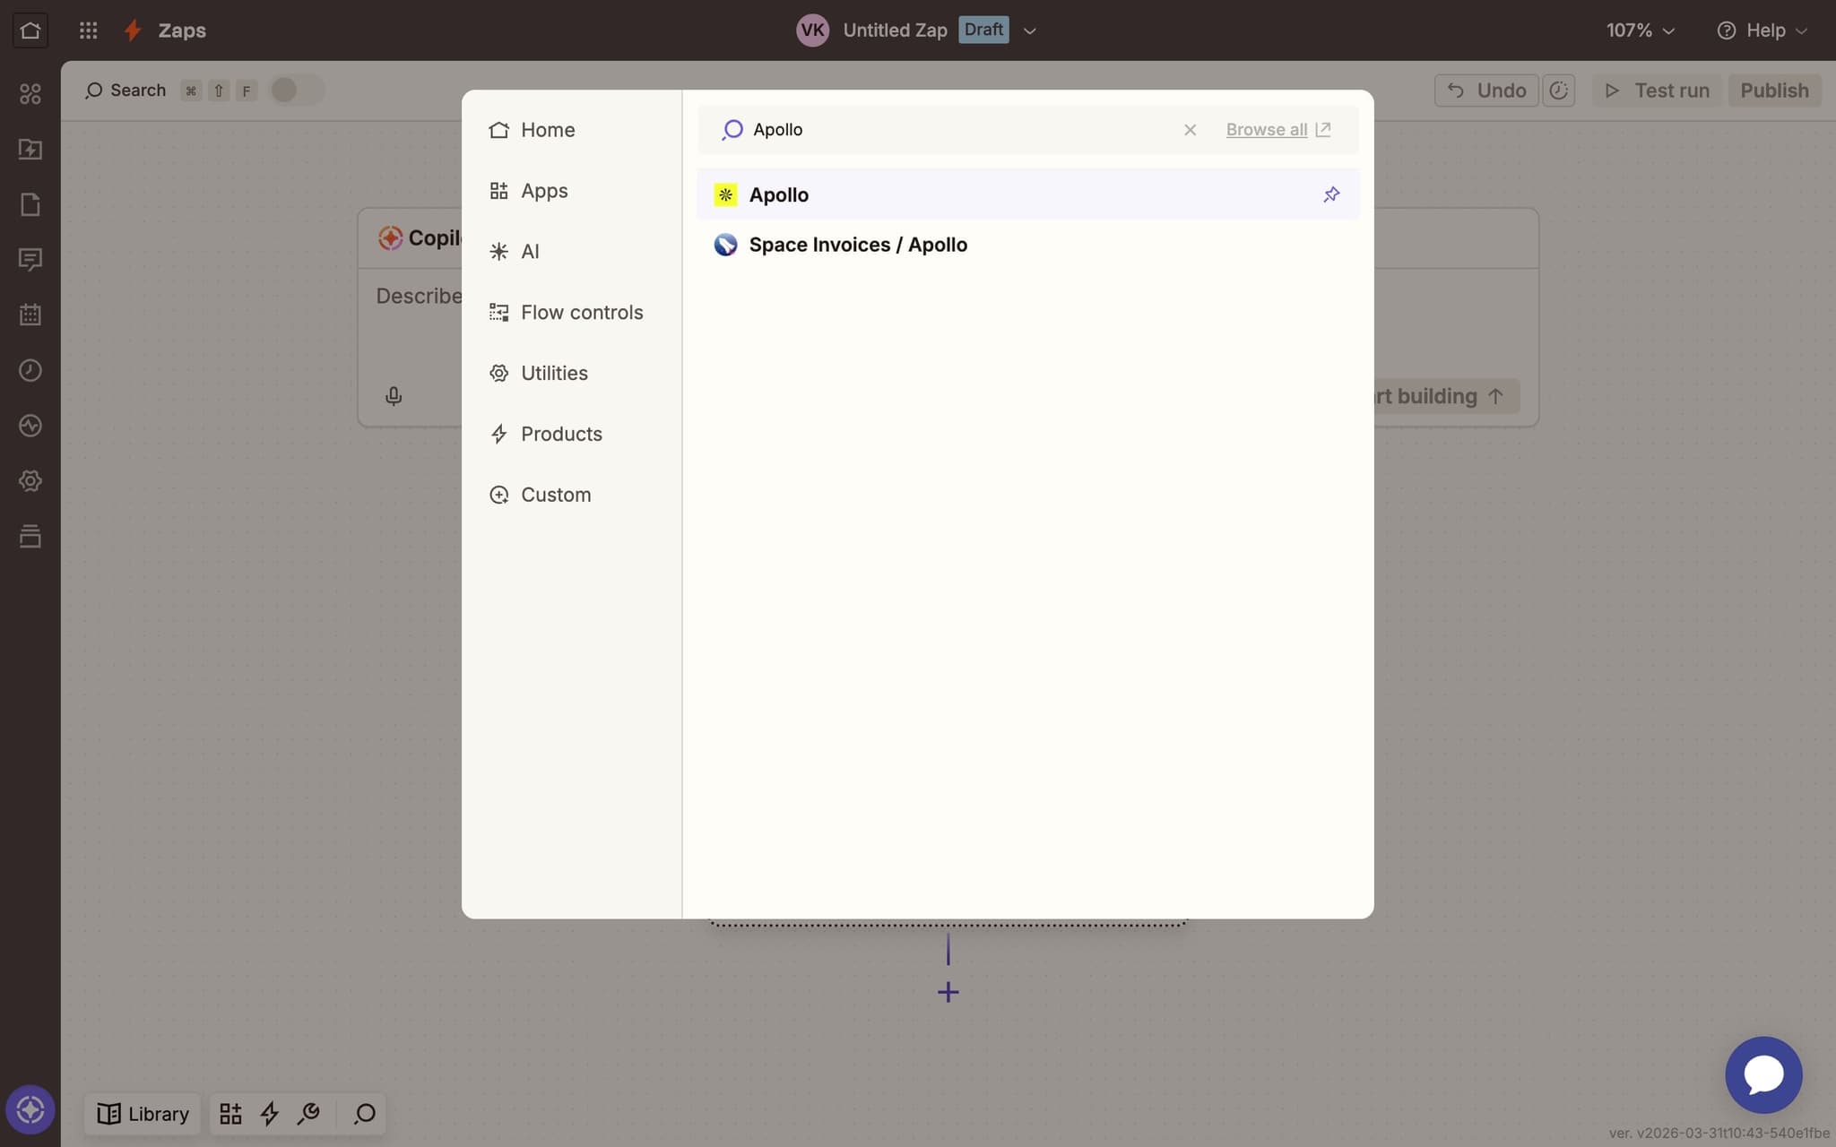
Task: Open the magnifier search icon in the bottom toolbar
Action: (x=364, y=1113)
